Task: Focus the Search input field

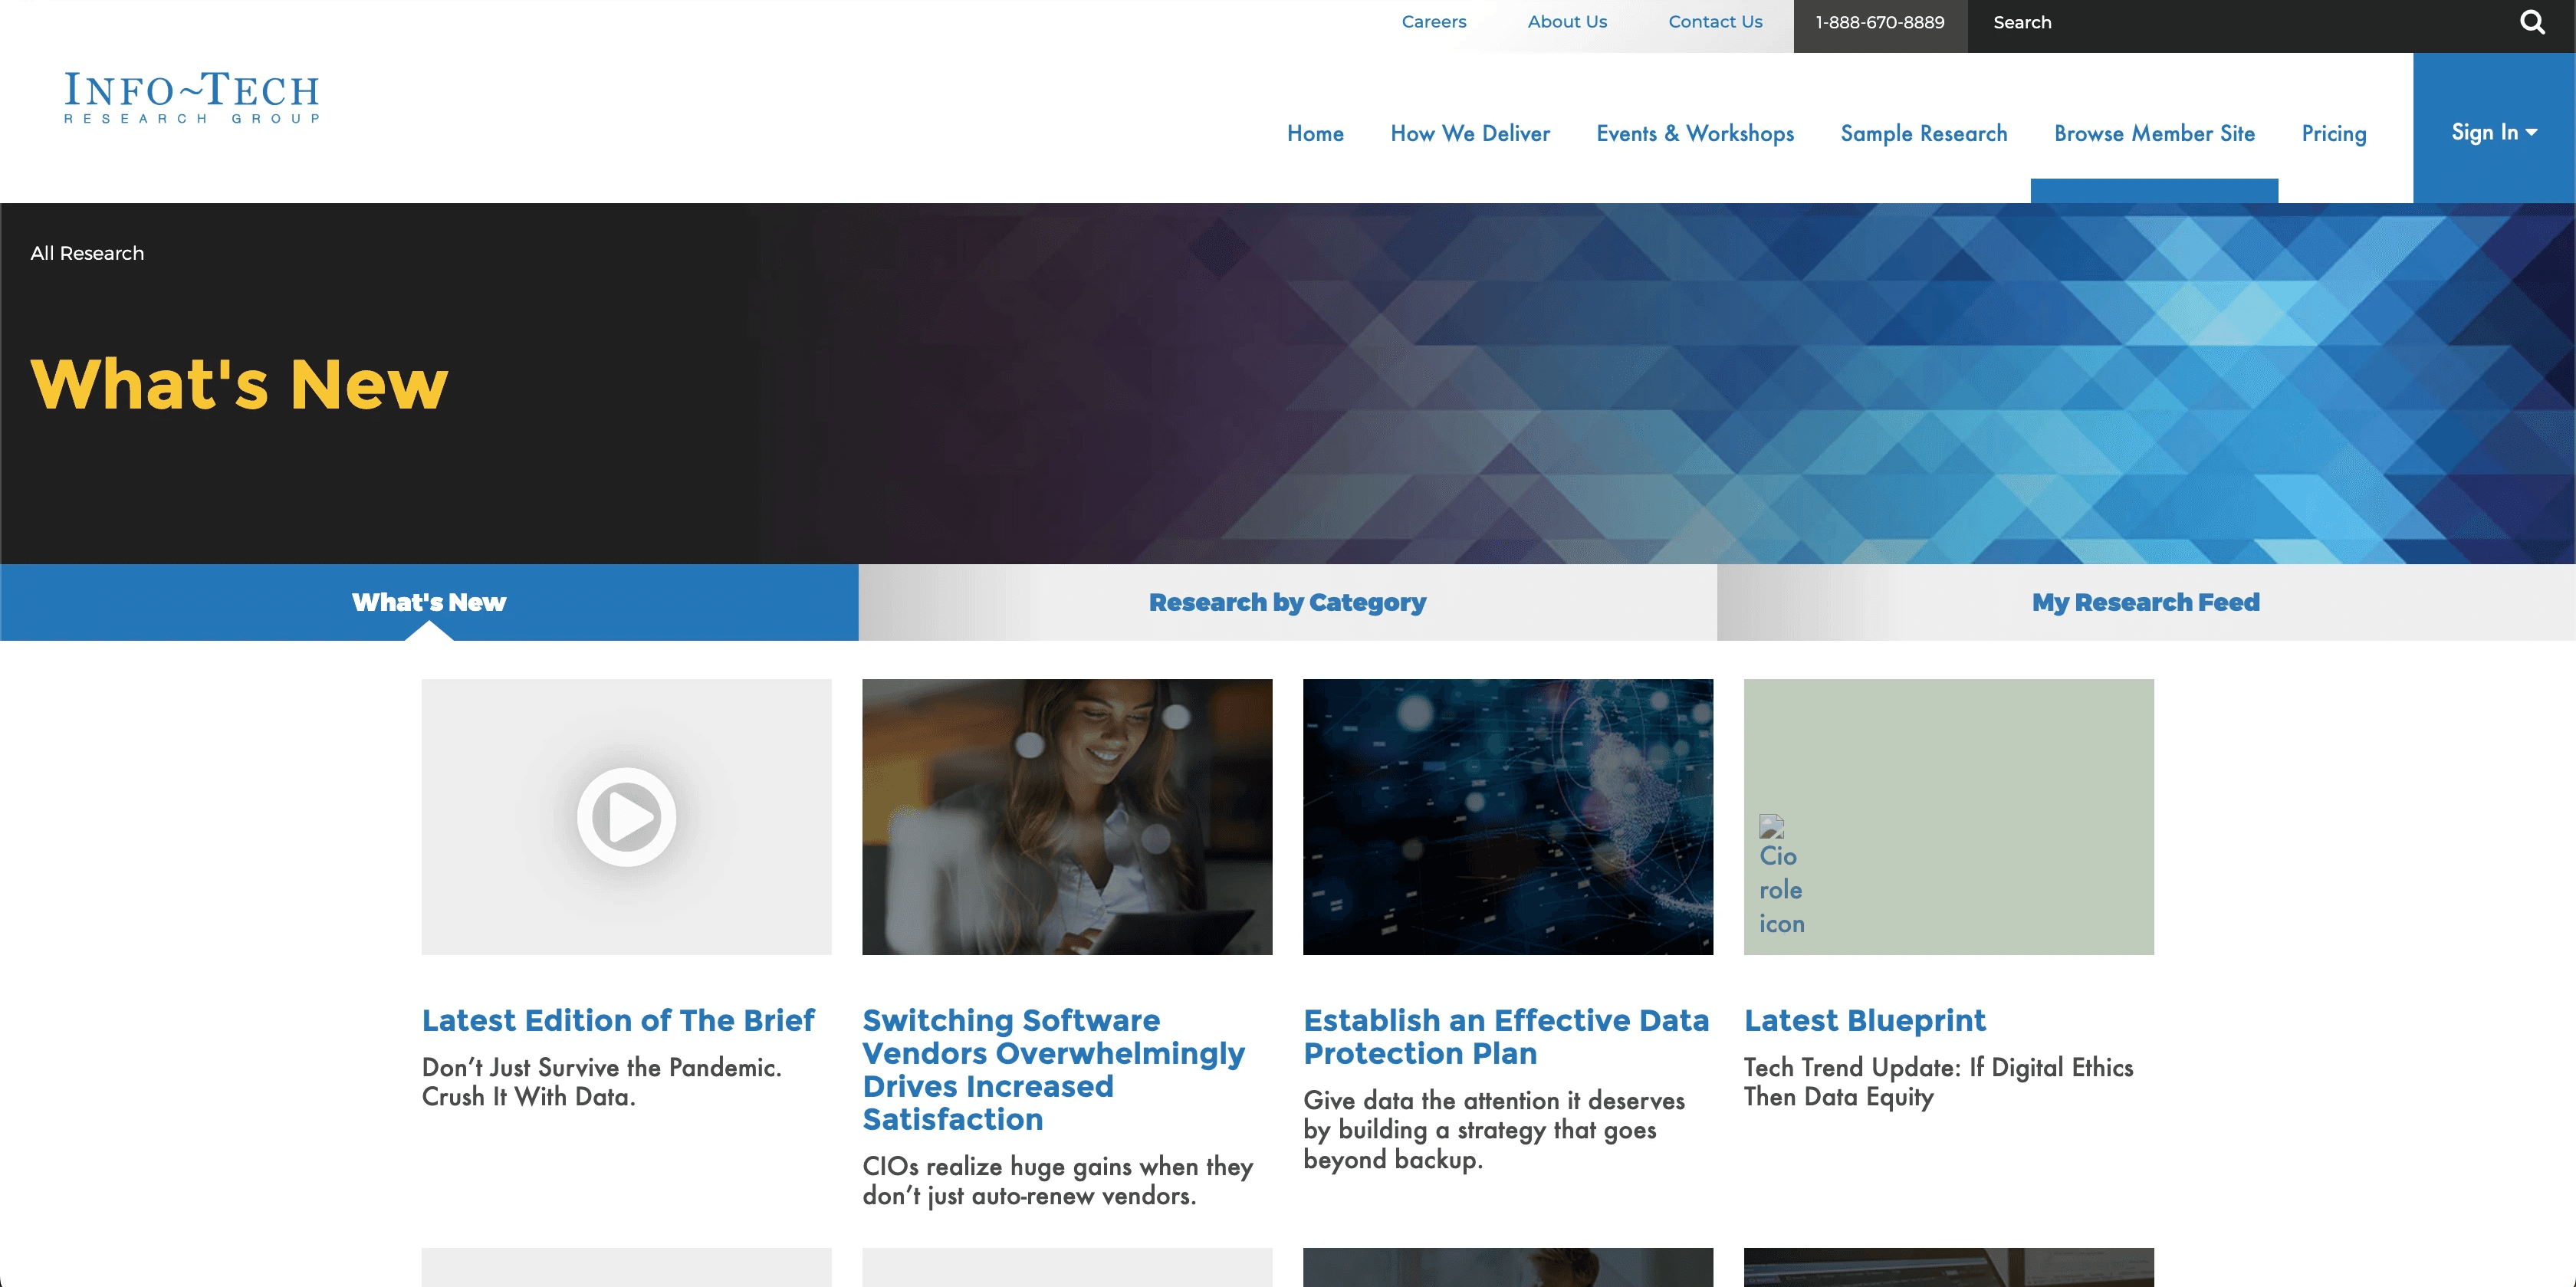Action: (x=2240, y=23)
